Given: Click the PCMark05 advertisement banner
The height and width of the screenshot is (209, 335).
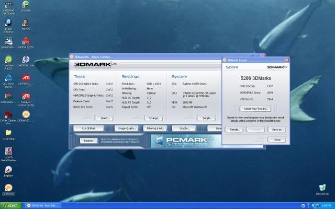Looking at the screenshot, I should click(x=186, y=141).
